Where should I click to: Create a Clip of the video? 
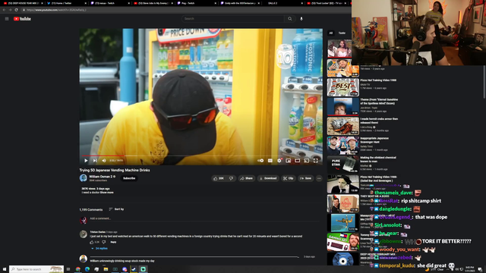(x=289, y=178)
